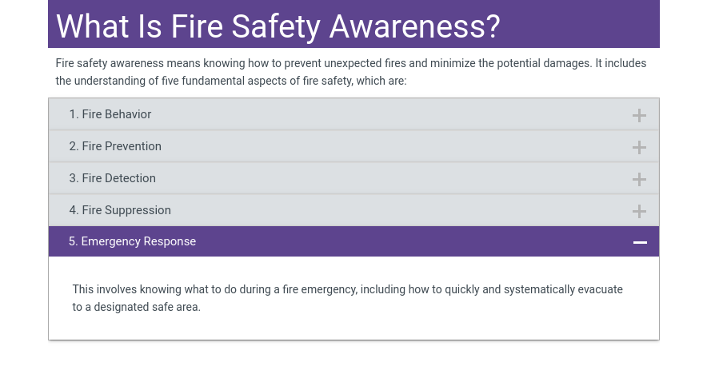The height and width of the screenshot is (390, 707).
Task: Expand the '2. Fire Prevention' accordion label
Action: (x=115, y=146)
